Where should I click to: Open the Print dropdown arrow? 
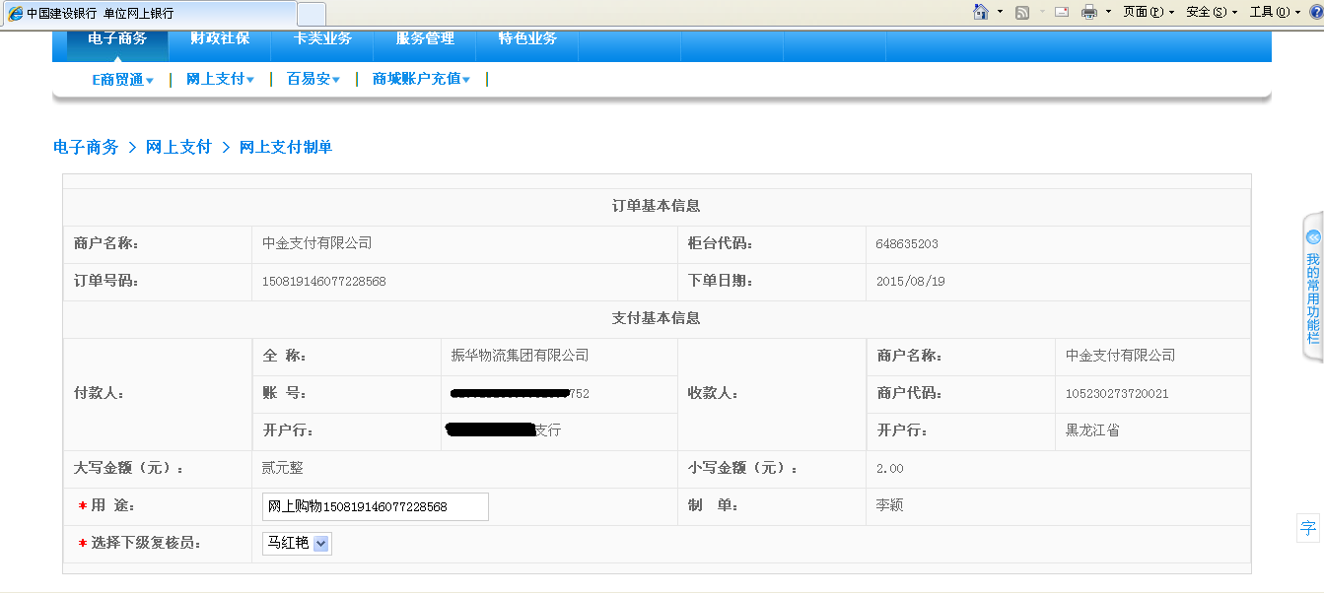pos(1108,12)
